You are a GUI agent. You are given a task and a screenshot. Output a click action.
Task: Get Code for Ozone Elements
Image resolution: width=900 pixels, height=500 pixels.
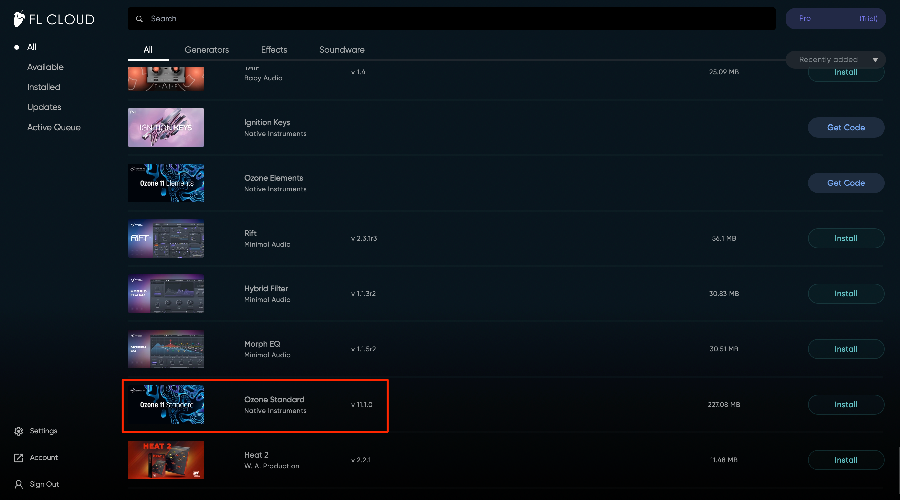846,183
